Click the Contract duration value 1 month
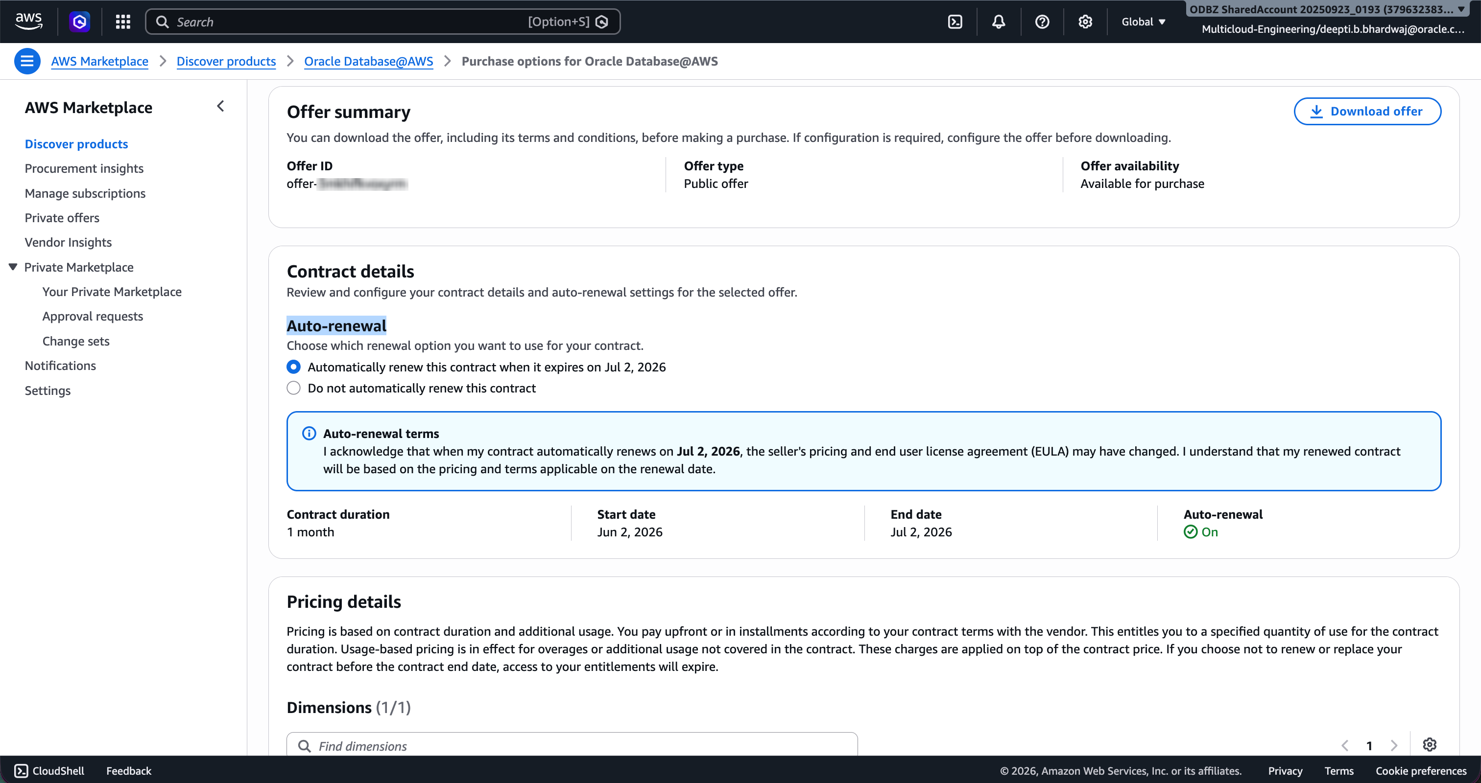Screen dimensions: 1481x783 [x=311, y=532]
